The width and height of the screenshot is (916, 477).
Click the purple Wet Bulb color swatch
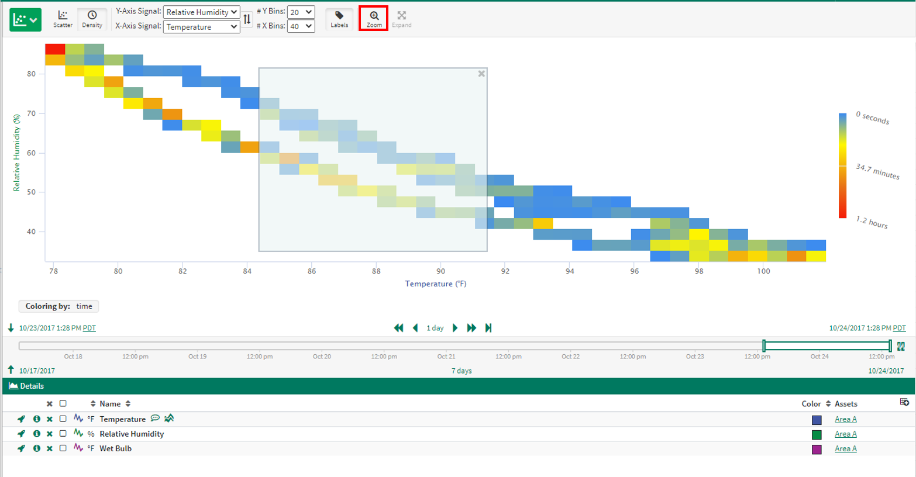pyautogui.click(x=817, y=450)
